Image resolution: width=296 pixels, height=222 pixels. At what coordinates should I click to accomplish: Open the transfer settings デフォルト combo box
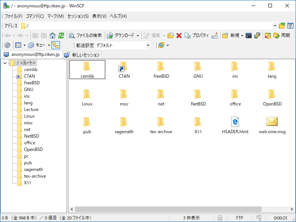(x=123, y=45)
